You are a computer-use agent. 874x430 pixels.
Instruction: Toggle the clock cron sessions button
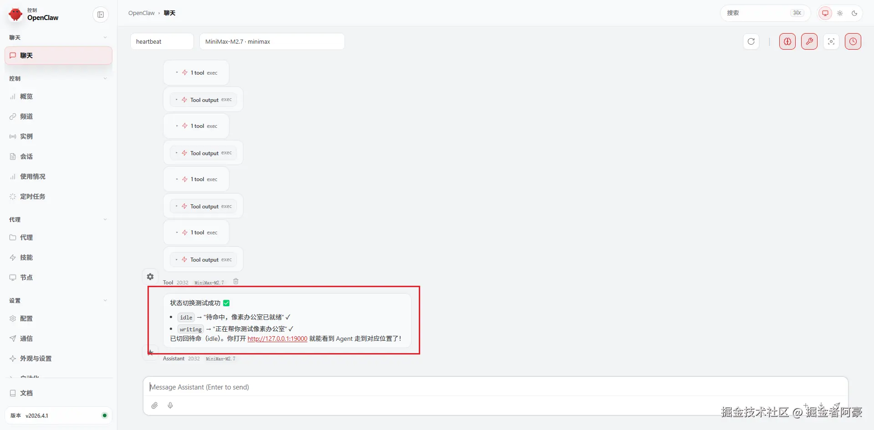pyautogui.click(x=853, y=41)
